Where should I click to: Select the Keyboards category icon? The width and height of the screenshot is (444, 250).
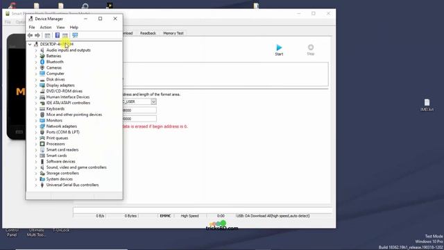pos(42,108)
